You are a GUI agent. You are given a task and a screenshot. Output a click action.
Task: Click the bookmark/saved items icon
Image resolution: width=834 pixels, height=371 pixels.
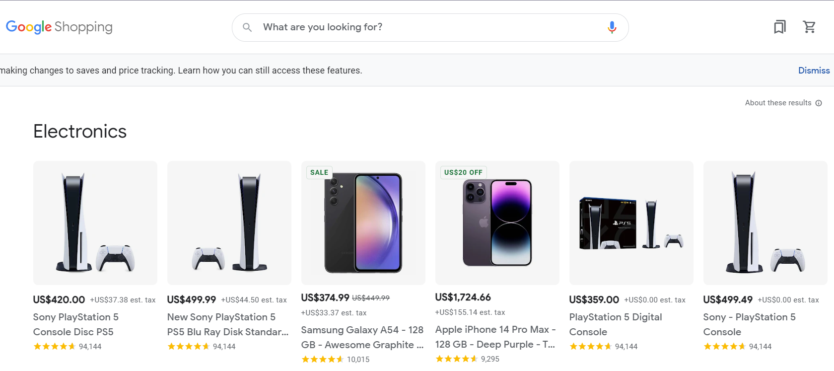780,27
